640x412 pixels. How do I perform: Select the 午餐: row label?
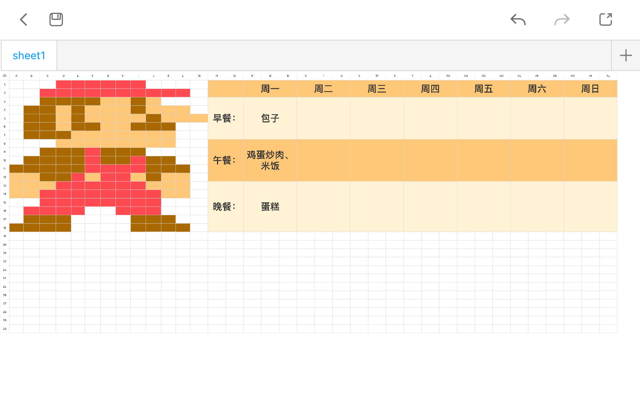click(226, 160)
